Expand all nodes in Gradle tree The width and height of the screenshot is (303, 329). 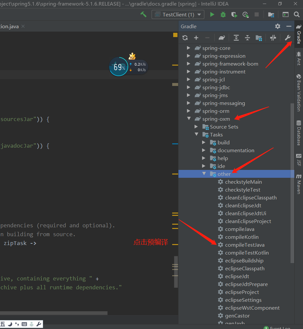click(236, 38)
